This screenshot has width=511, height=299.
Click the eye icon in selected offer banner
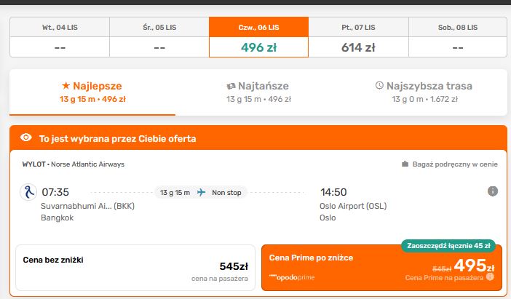(x=26, y=137)
